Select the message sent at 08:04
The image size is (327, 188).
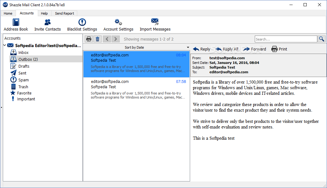coord(136,64)
